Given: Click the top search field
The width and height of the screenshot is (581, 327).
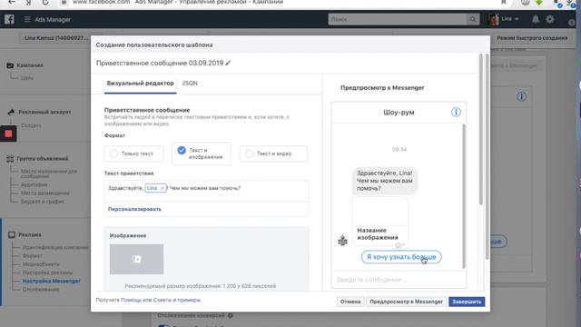Looking at the screenshot, I should [x=398, y=19].
